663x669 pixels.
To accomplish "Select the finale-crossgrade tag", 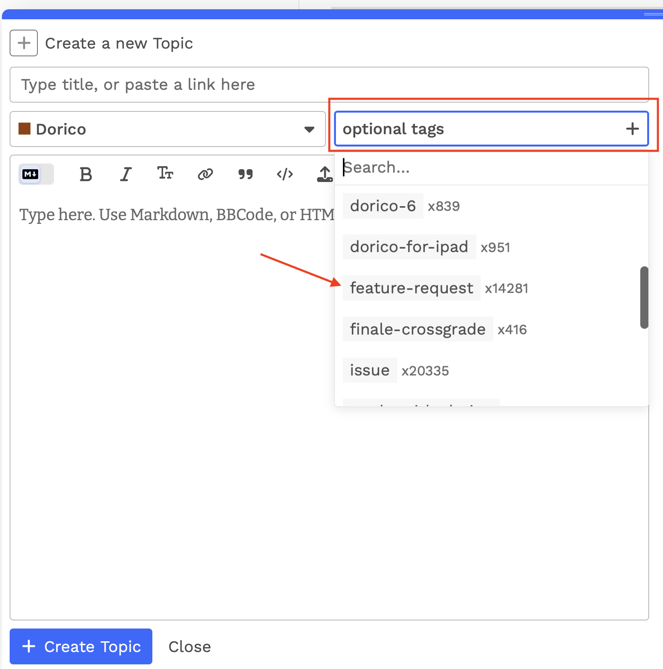I will point(418,329).
